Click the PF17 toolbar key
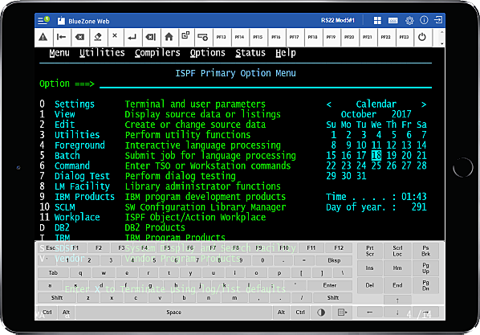Viewport: 480px width, 335px height. pos(295,37)
